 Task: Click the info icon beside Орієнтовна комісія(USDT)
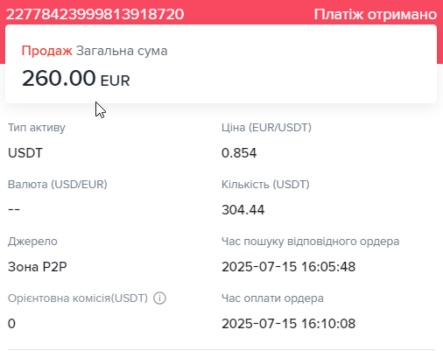[x=159, y=298]
